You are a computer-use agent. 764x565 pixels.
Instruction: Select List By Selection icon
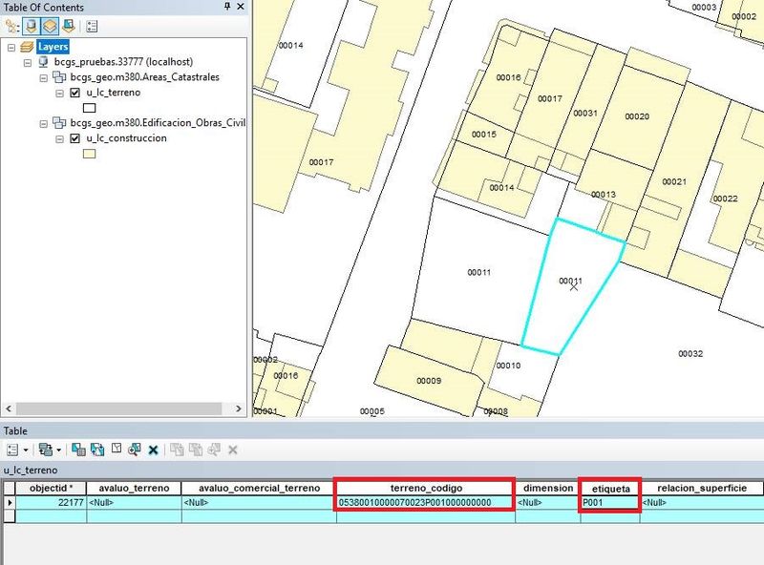68,26
